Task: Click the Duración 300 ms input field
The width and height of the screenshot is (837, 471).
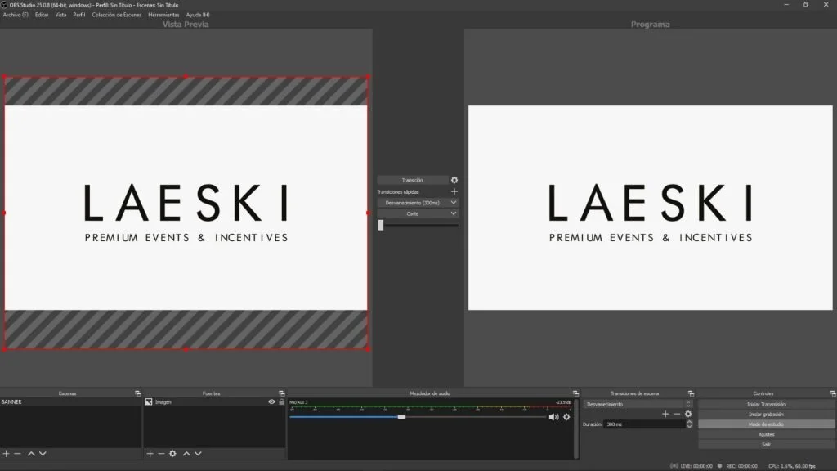Action: pos(644,424)
